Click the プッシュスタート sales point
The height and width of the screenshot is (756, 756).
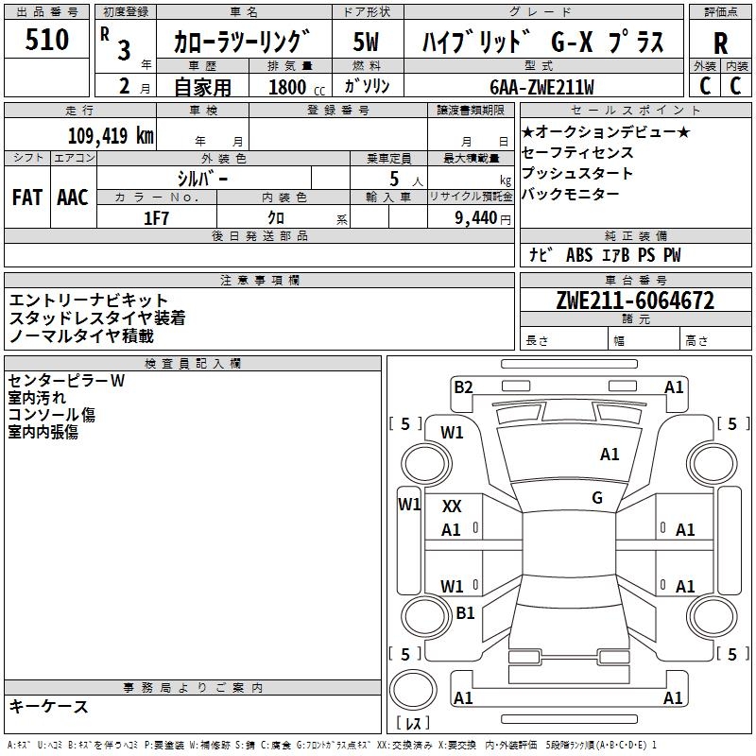point(577,173)
